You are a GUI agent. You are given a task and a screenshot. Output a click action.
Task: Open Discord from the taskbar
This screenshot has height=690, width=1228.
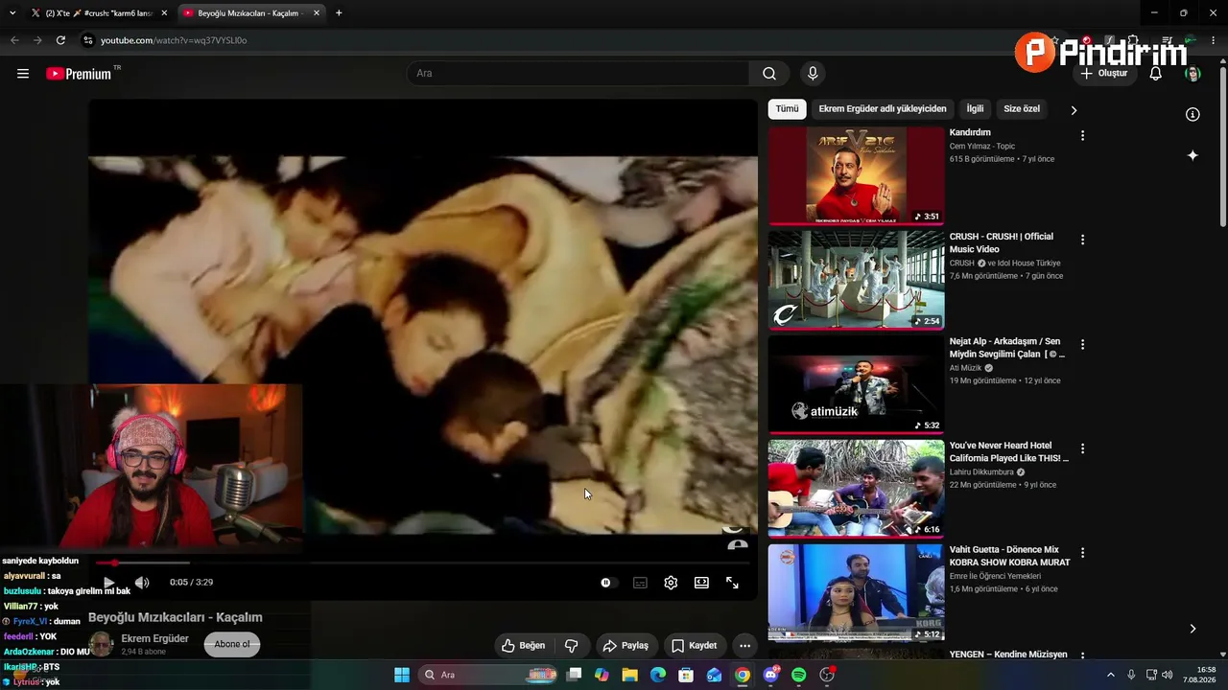770,675
